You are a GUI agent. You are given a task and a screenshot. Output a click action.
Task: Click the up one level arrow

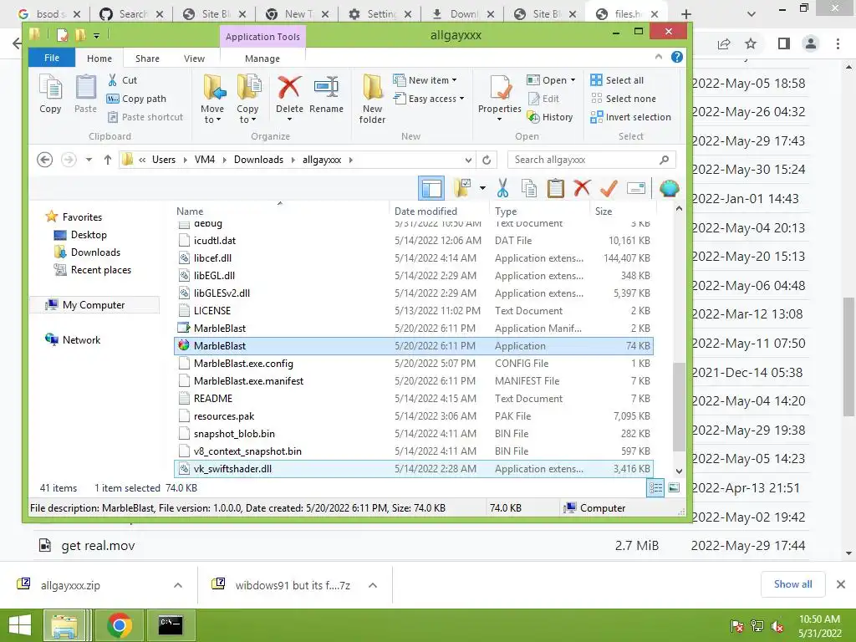click(x=108, y=160)
